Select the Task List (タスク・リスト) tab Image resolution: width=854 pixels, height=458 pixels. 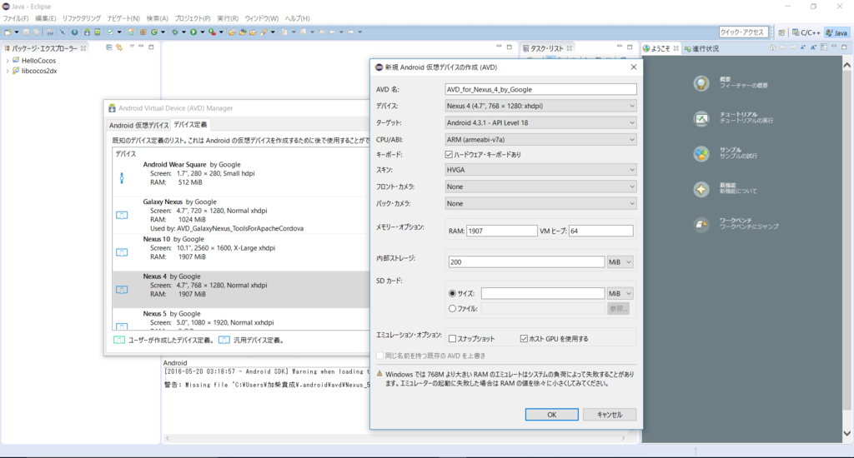pos(547,48)
